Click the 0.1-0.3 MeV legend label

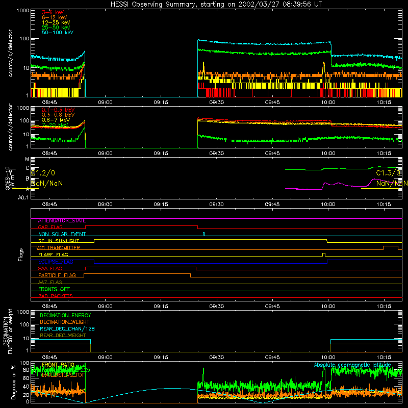pyautogui.click(x=58, y=110)
